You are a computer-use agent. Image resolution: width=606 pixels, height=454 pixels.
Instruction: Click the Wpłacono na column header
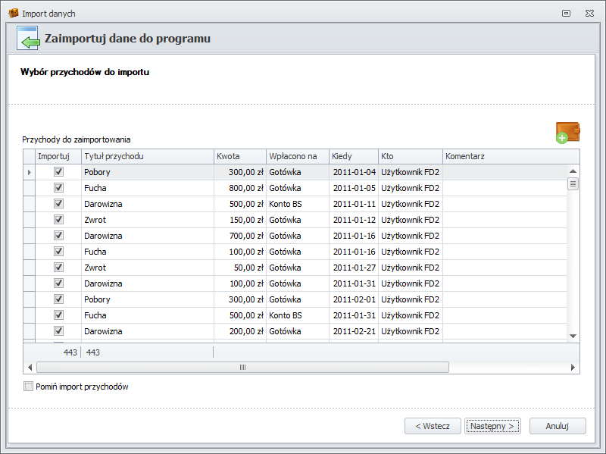(297, 156)
